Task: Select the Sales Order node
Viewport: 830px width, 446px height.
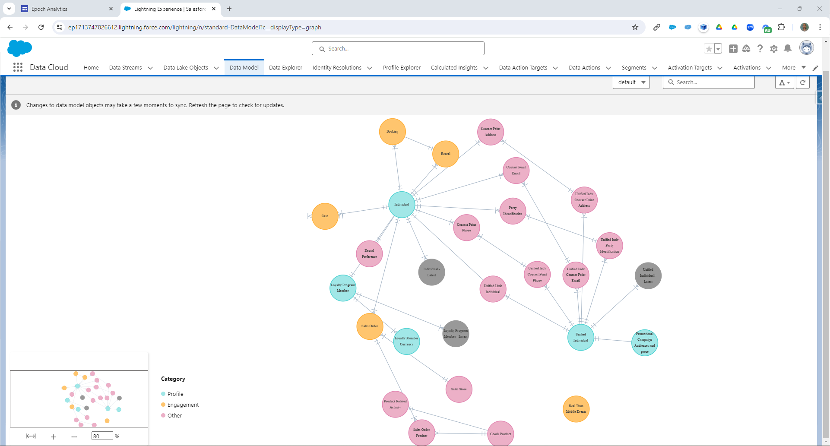Action: [x=370, y=326]
